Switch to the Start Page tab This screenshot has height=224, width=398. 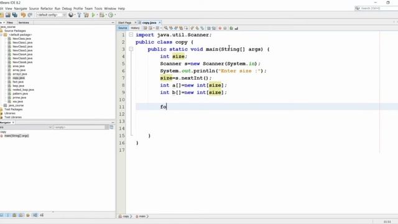tap(125, 22)
